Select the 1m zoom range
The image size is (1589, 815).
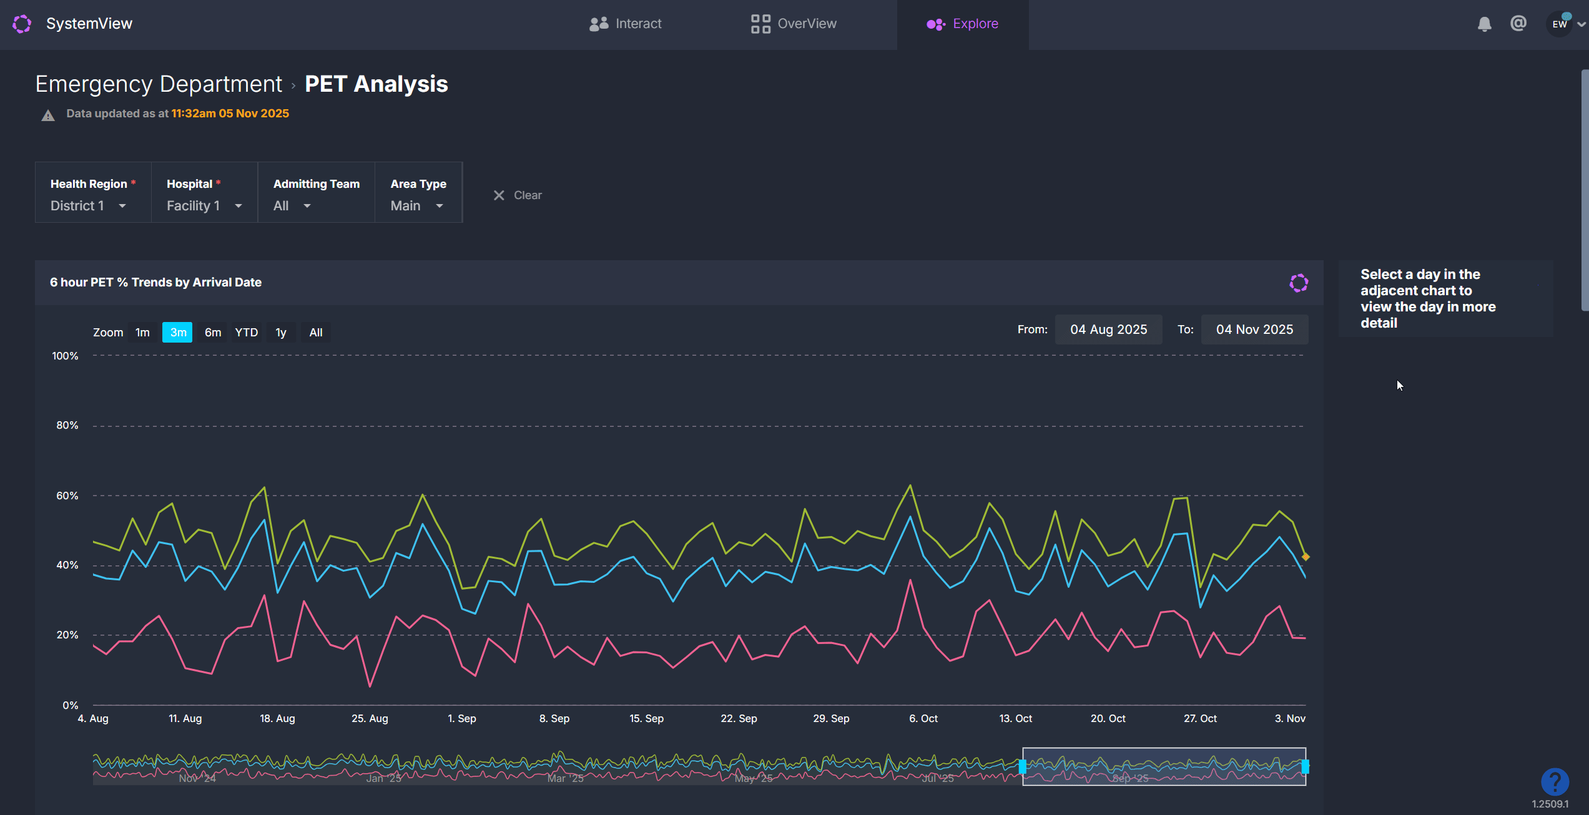tap(142, 333)
